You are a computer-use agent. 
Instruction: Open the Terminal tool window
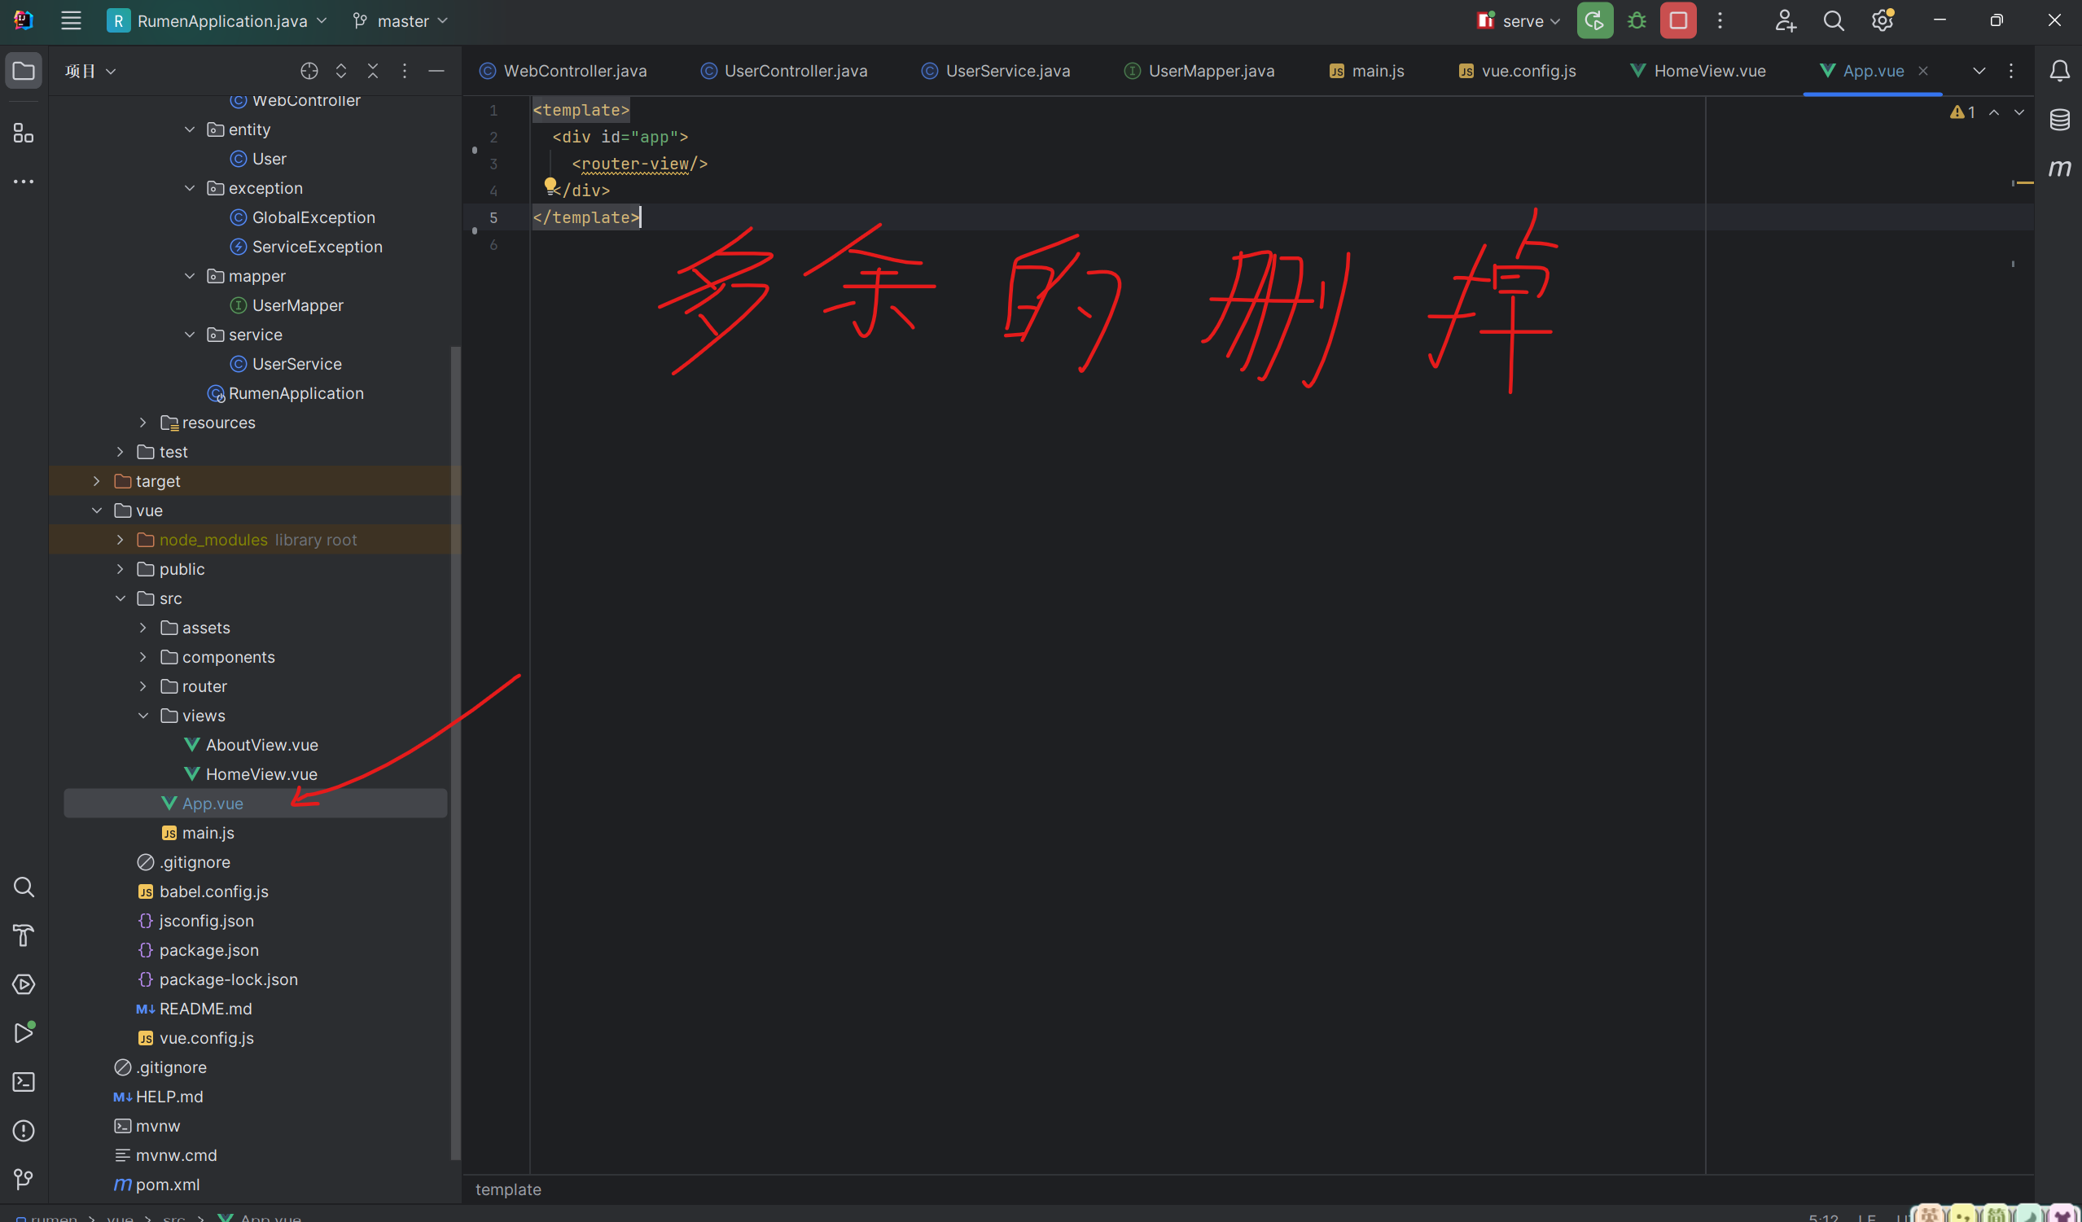[x=23, y=1081]
